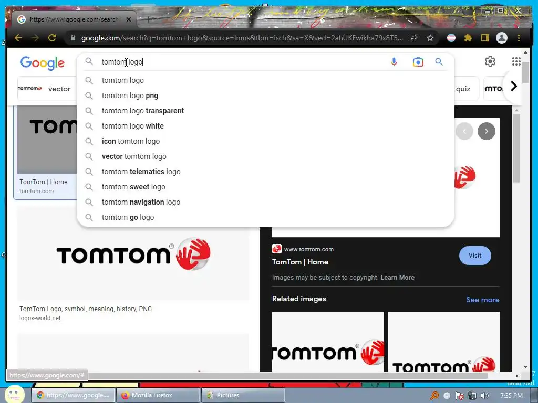Screen dimensions: 538x403
Task: Search by image with the camera icon
Action: (x=418, y=62)
